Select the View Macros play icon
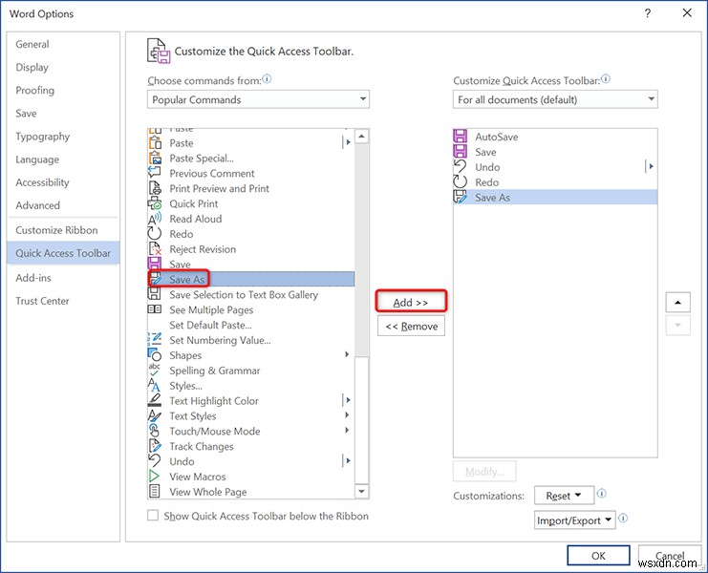This screenshot has width=708, height=573. click(x=155, y=477)
